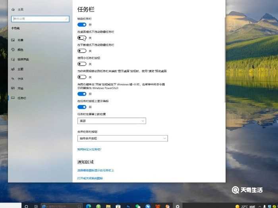Open the 合并任务栏按钮 (combine buttons) dropdown
The image size is (278, 208).
pyautogui.click(x=122, y=138)
